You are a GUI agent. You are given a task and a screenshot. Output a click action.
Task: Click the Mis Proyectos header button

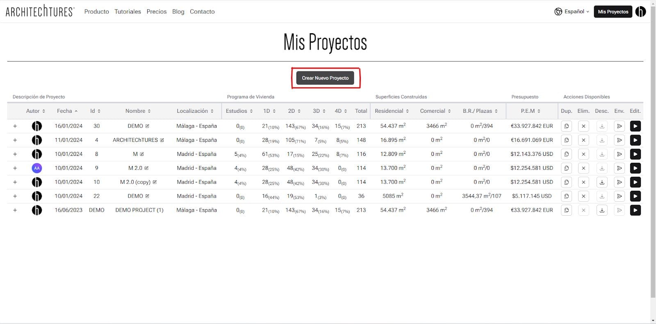pos(613,11)
